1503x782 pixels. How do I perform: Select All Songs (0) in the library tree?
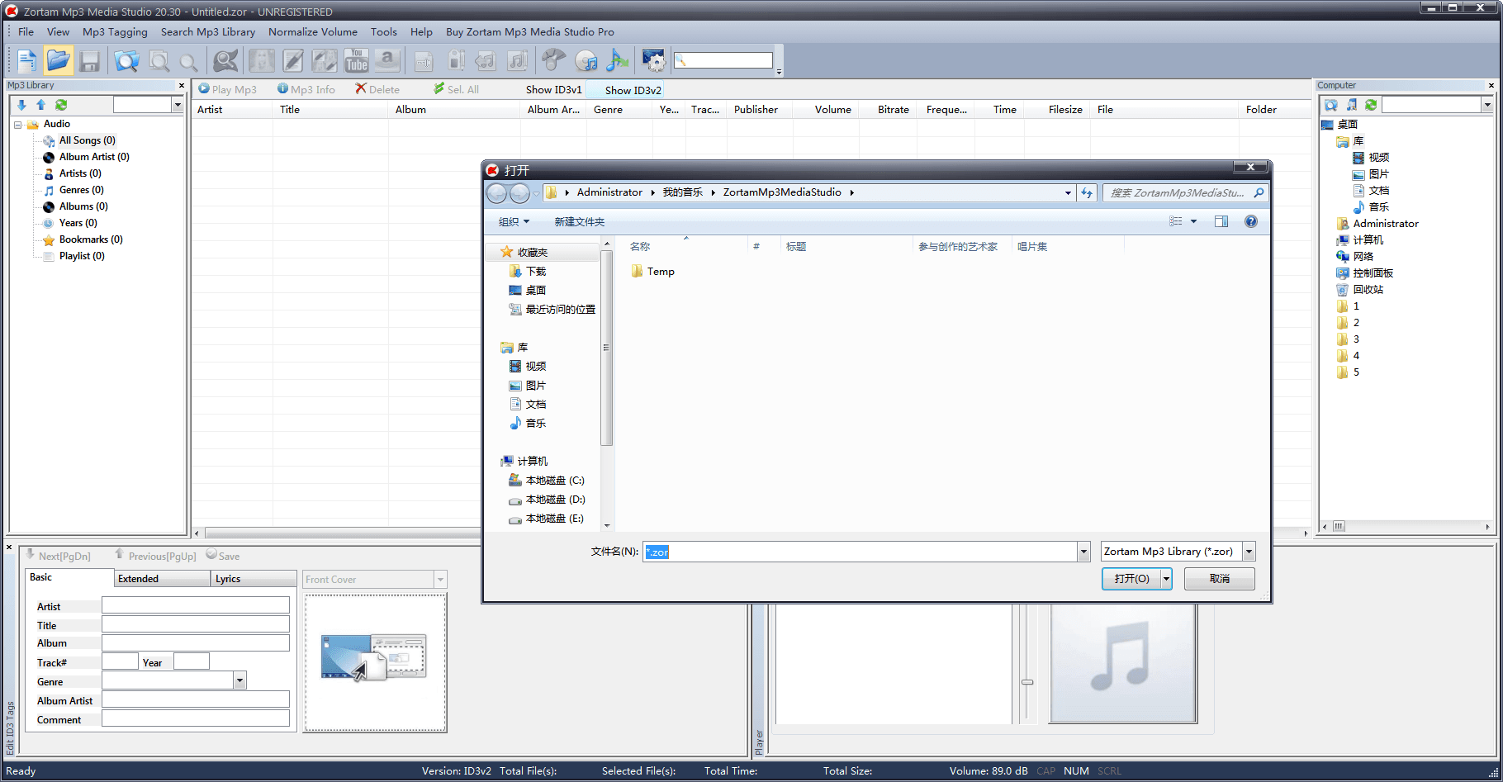87,140
